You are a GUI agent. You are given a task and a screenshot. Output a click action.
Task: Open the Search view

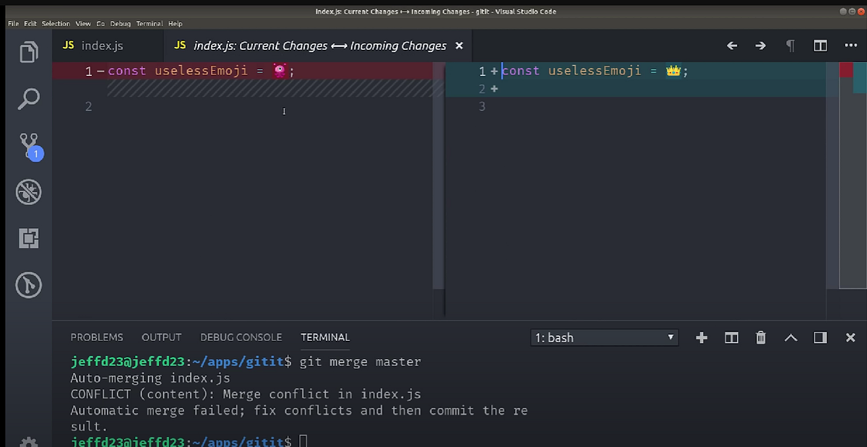(x=28, y=98)
